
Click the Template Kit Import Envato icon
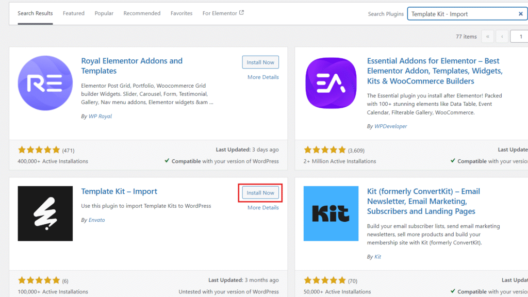point(45,213)
